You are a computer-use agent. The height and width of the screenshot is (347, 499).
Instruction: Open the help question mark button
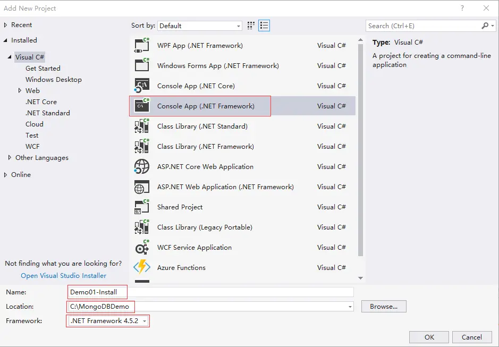(x=462, y=9)
